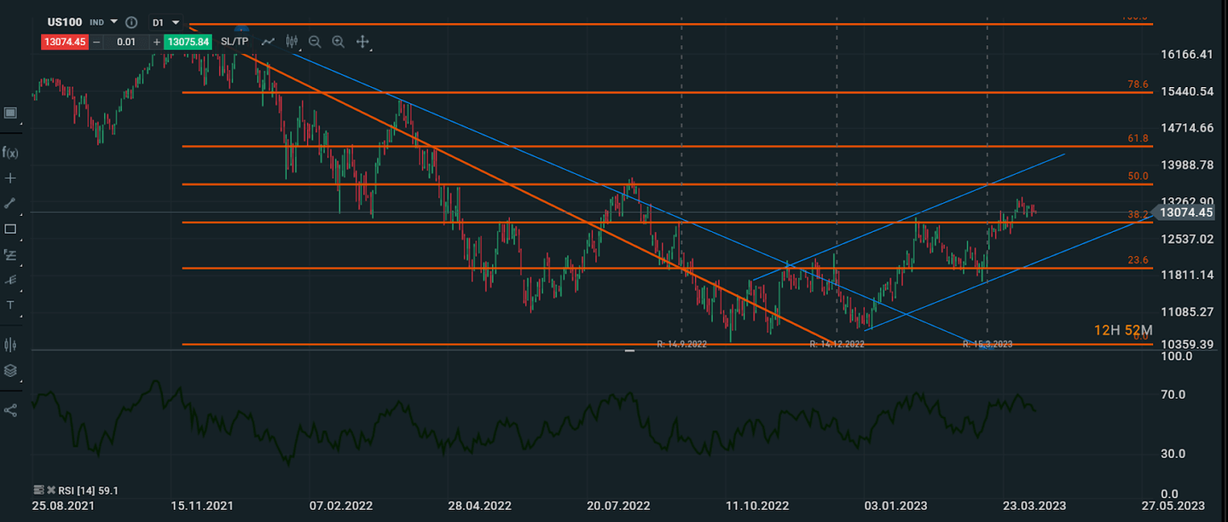Open the chart layers tool
This screenshot has width=1228, height=522.
pos(10,371)
